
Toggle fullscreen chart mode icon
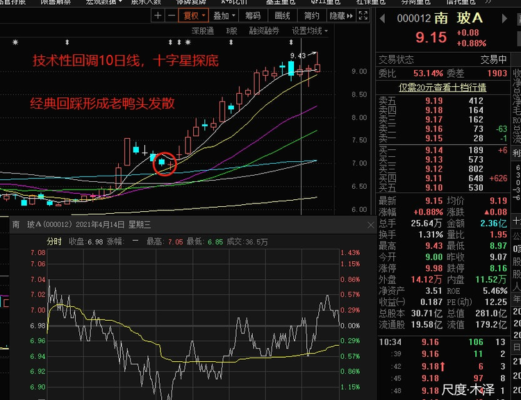(x=363, y=15)
